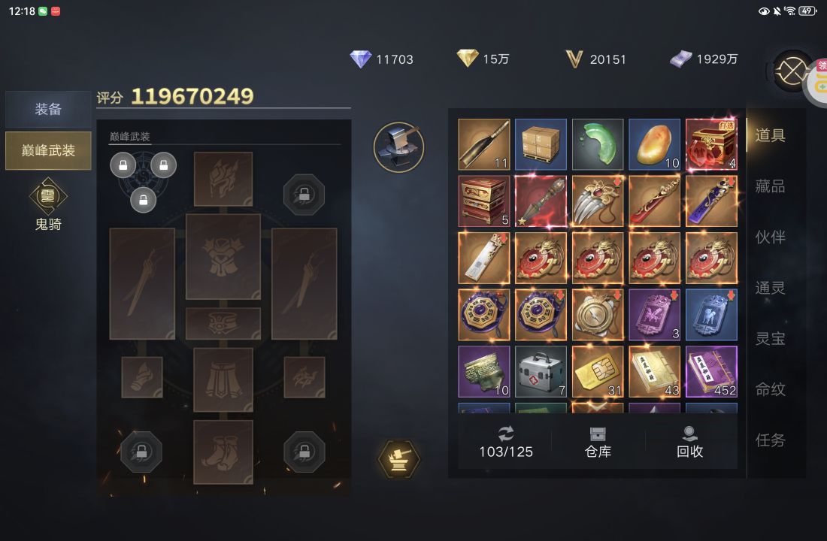Select the empty boots equipment slot
Viewport: 827px width, 541px height.
point(223,452)
